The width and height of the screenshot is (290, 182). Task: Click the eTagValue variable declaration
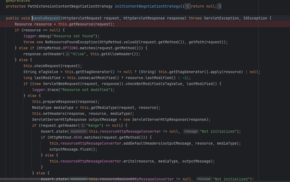[x=48, y=72]
